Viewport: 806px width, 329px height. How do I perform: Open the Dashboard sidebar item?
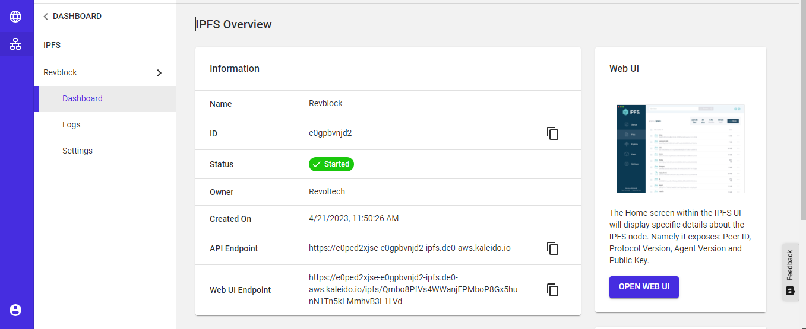[x=105, y=98]
